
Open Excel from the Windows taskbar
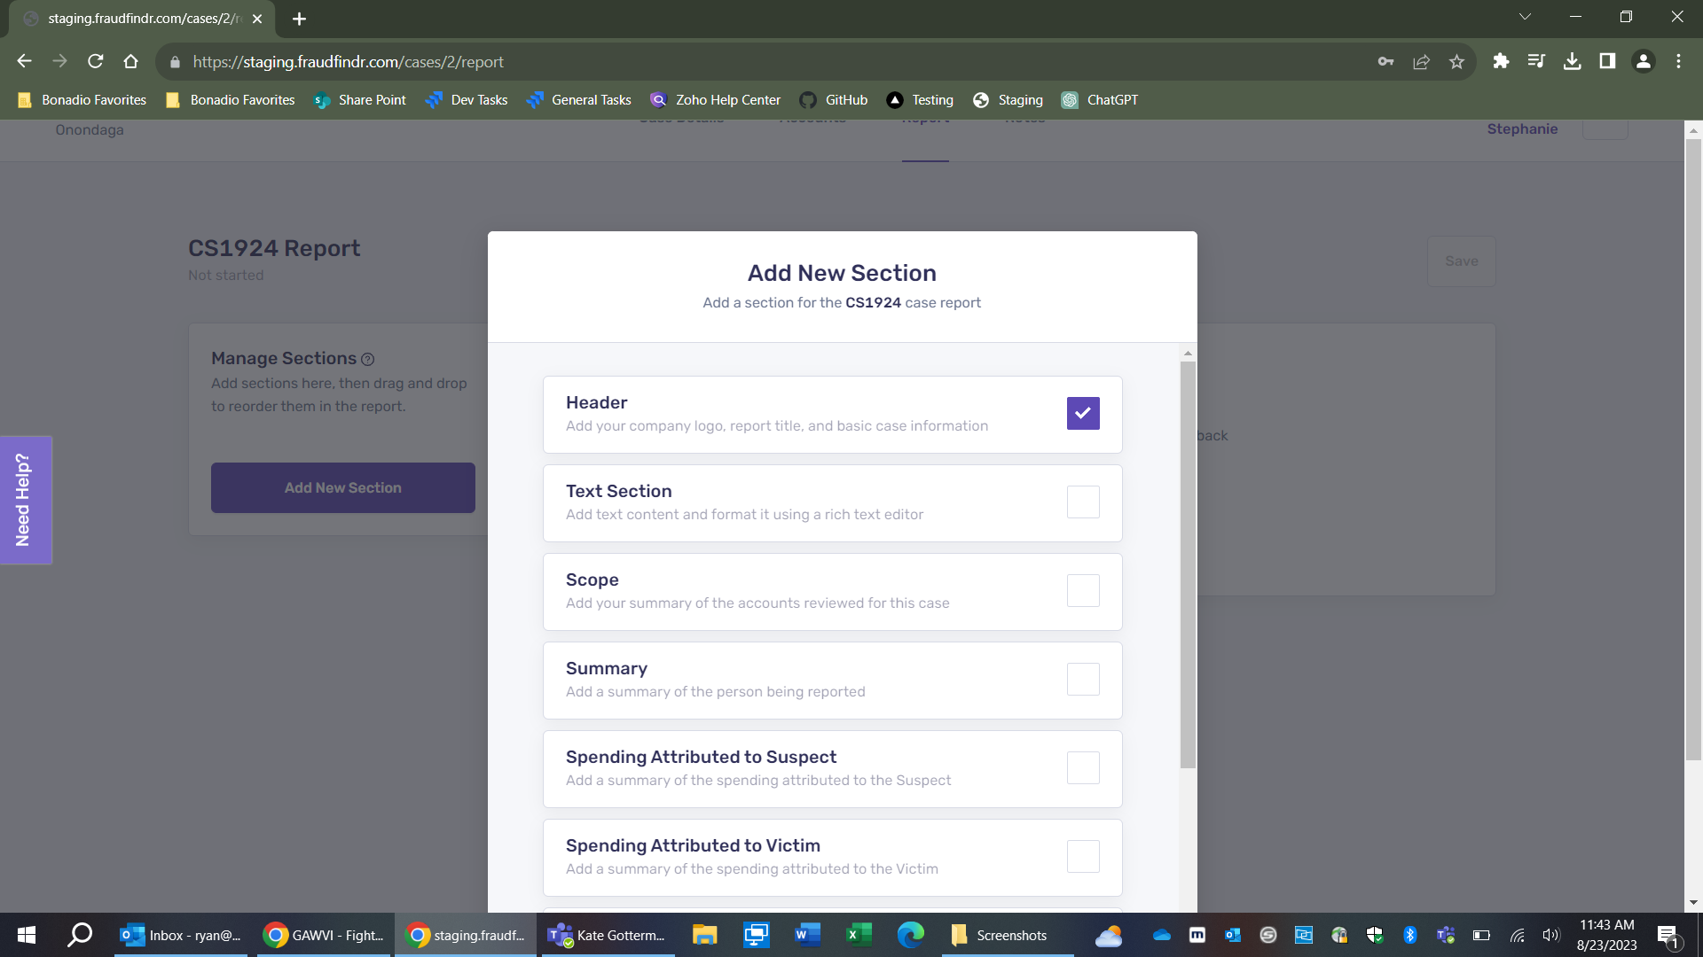(x=858, y=935)
